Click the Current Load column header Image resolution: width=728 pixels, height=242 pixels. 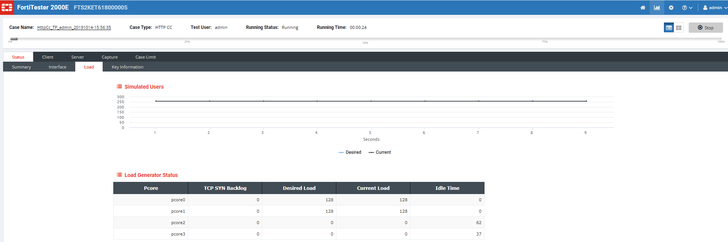373,188
